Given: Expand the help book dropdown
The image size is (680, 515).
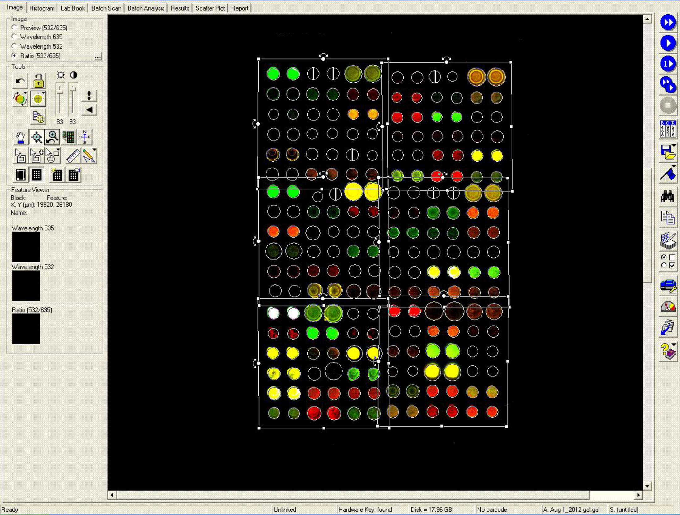Looking at the screenshot, I should [674, 345].
